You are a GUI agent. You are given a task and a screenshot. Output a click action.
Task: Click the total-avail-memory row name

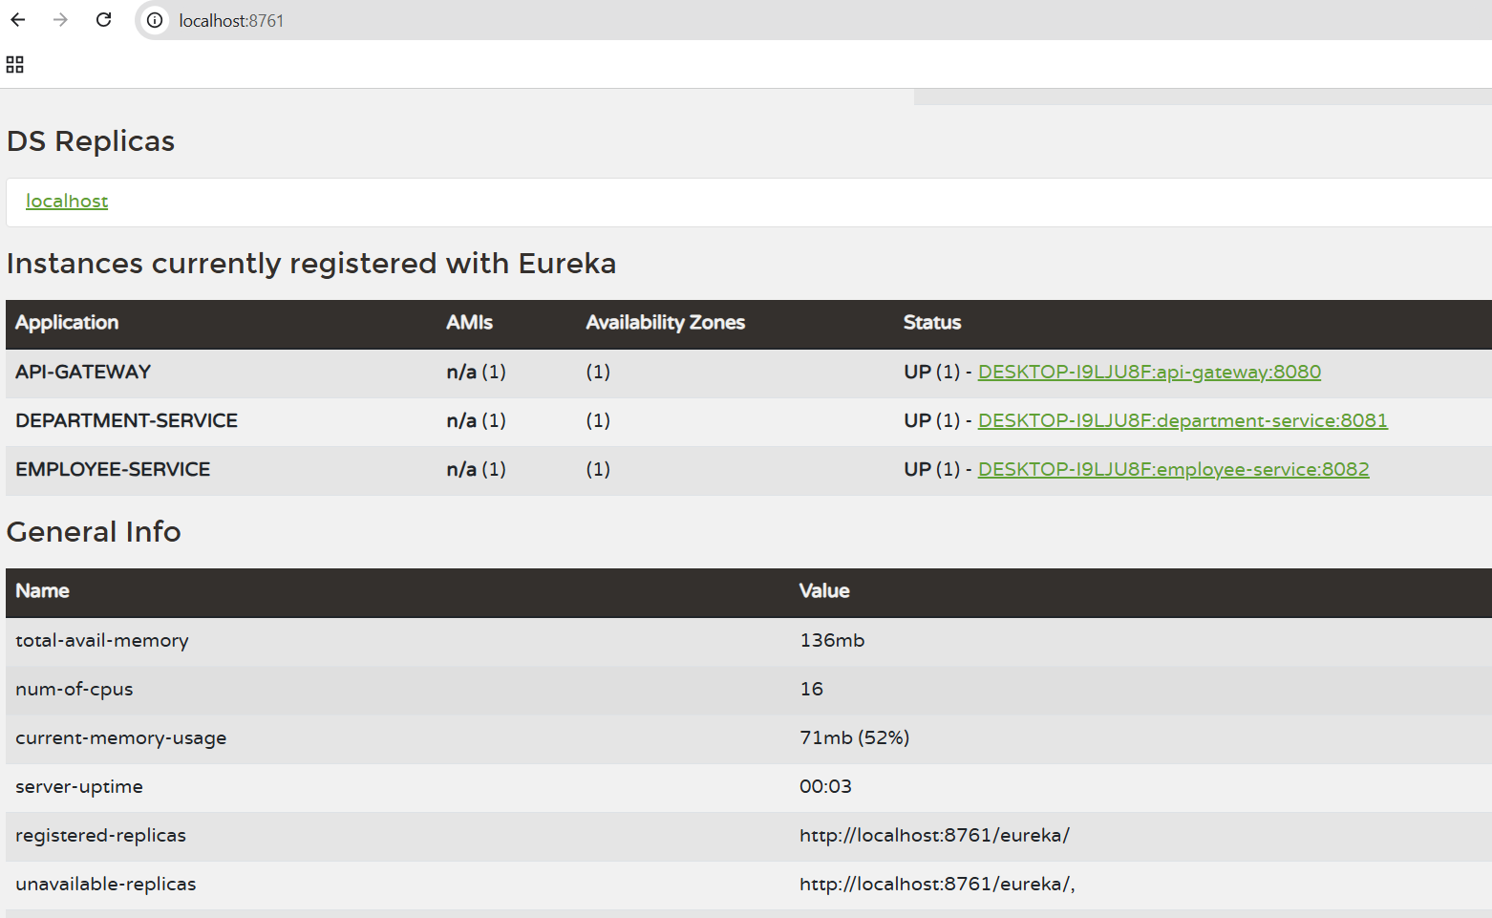click(102, 641)
